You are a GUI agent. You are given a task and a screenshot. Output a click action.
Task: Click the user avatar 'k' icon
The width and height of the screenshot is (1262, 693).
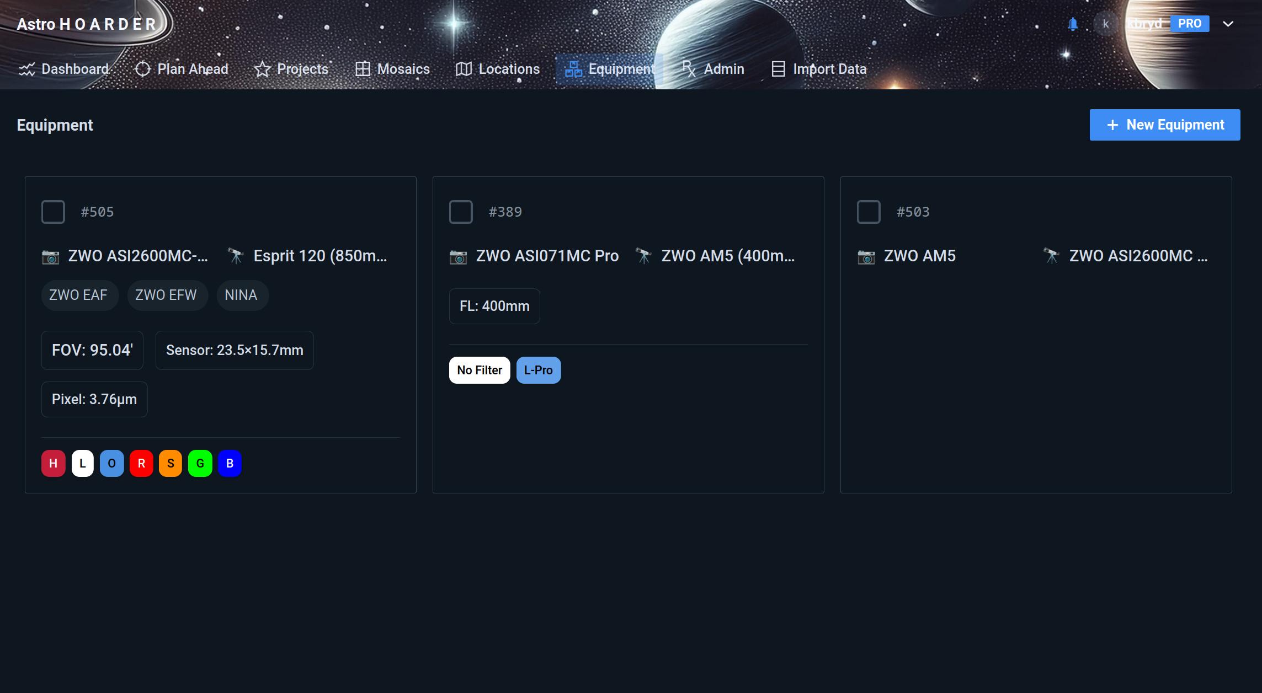click(x=1105, y=24)
